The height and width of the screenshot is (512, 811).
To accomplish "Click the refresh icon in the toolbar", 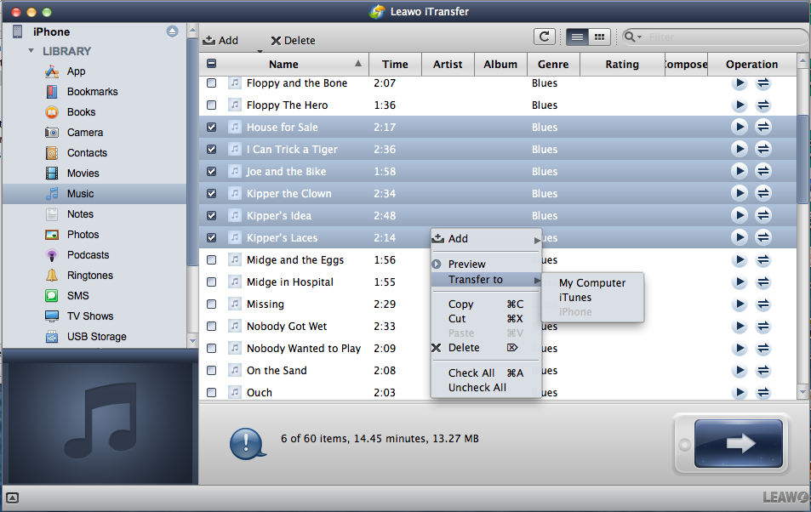I will click(x=544, y=37).
